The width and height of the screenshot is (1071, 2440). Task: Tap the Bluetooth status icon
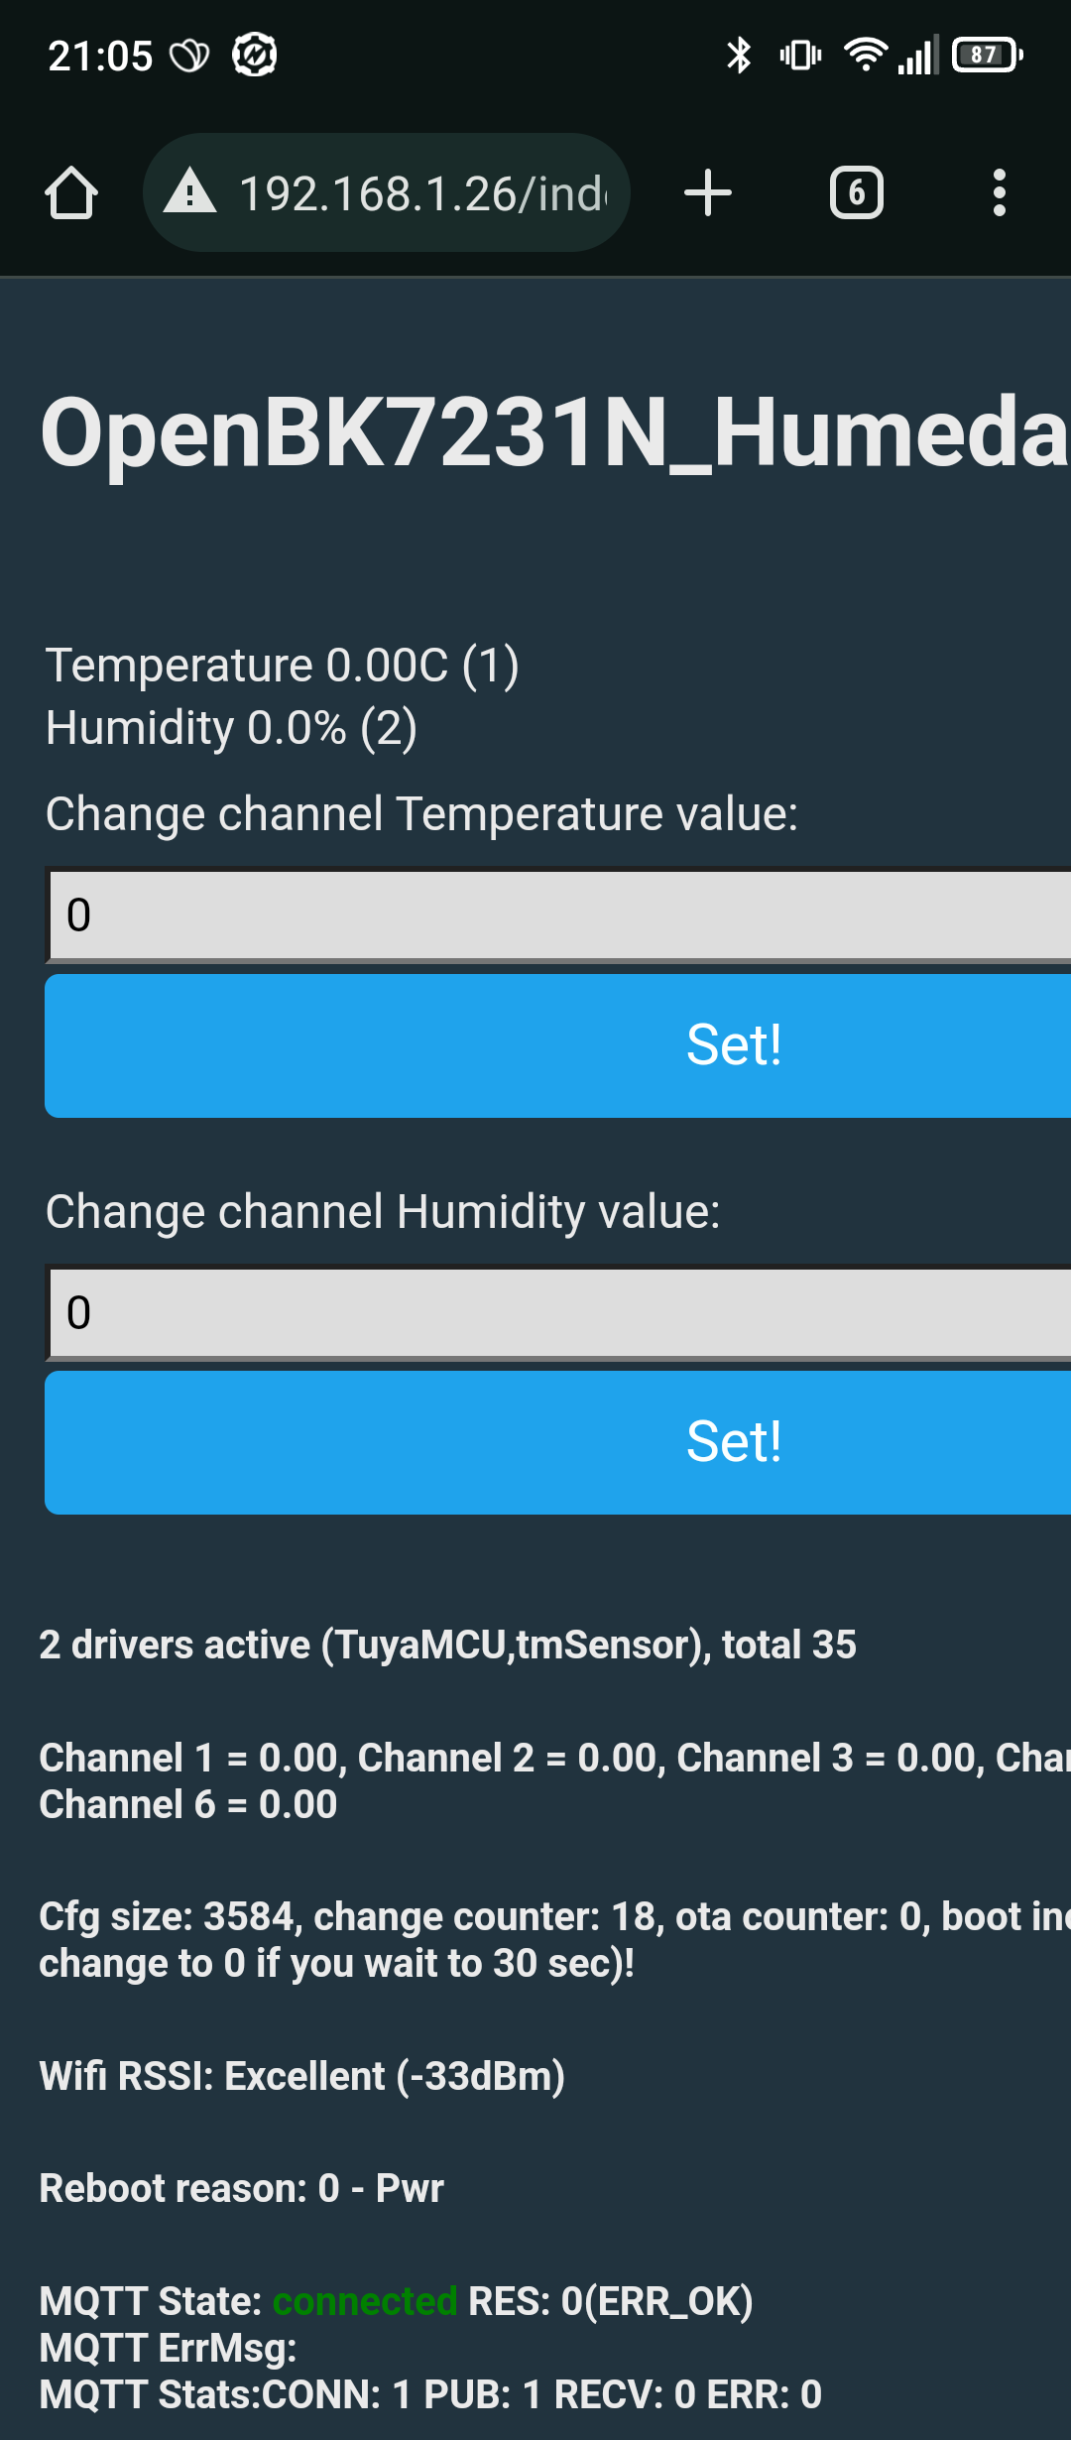click(x=739, y=56)
